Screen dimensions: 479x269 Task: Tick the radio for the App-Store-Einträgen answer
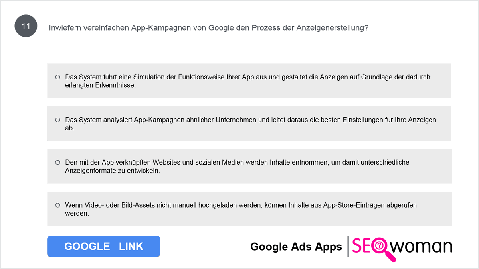tap(57, 205)
